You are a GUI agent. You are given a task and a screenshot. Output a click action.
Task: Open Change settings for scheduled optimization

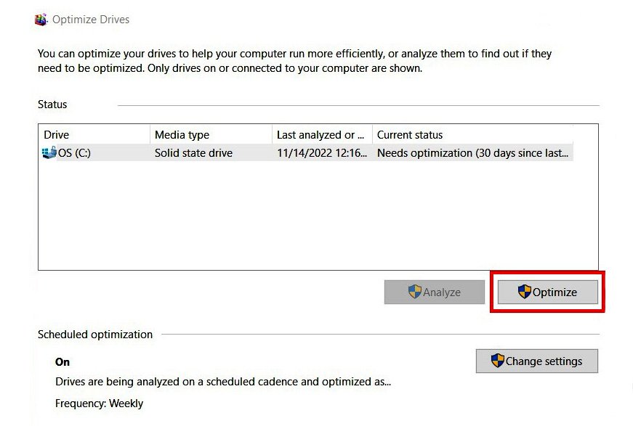point(536,361)
